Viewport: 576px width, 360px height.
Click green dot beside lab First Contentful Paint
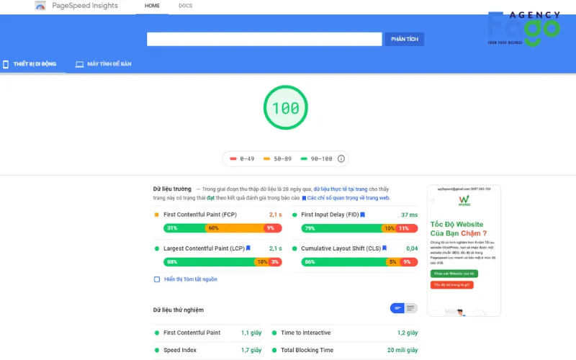point(157,333)
